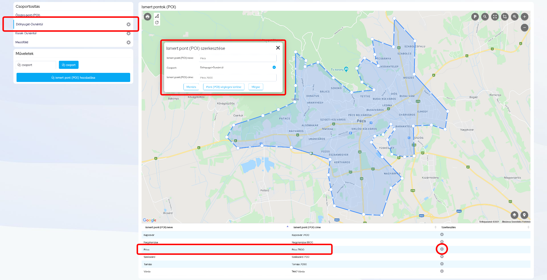Select Összes pont (POI) group
Image resolution: width=547 pixels, height=280 pixels.
28,15
